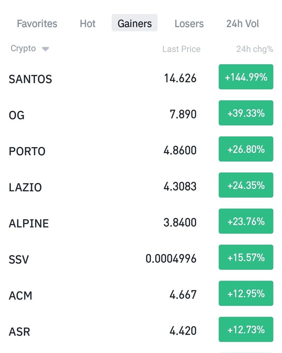
Task: View the ALPINE crypto listing
Action: point(29,223)
